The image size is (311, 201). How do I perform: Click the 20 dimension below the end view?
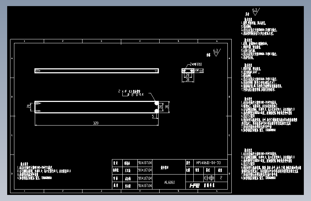[x=188, y=75]
